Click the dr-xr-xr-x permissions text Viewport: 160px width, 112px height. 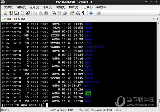coord(11,70)
